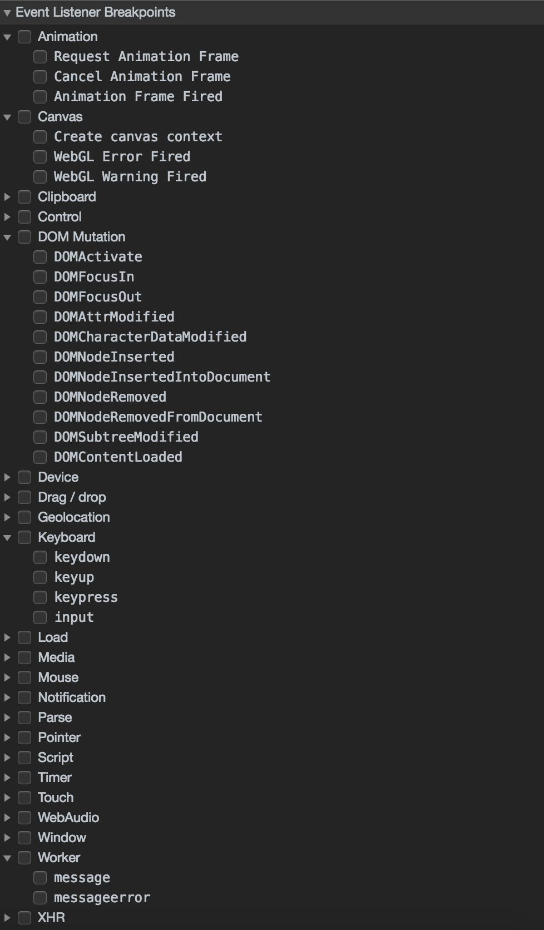Enable the Request Animation Frame checkbox
The height and width of the screenshot is (930, 544).
(40, 57)
